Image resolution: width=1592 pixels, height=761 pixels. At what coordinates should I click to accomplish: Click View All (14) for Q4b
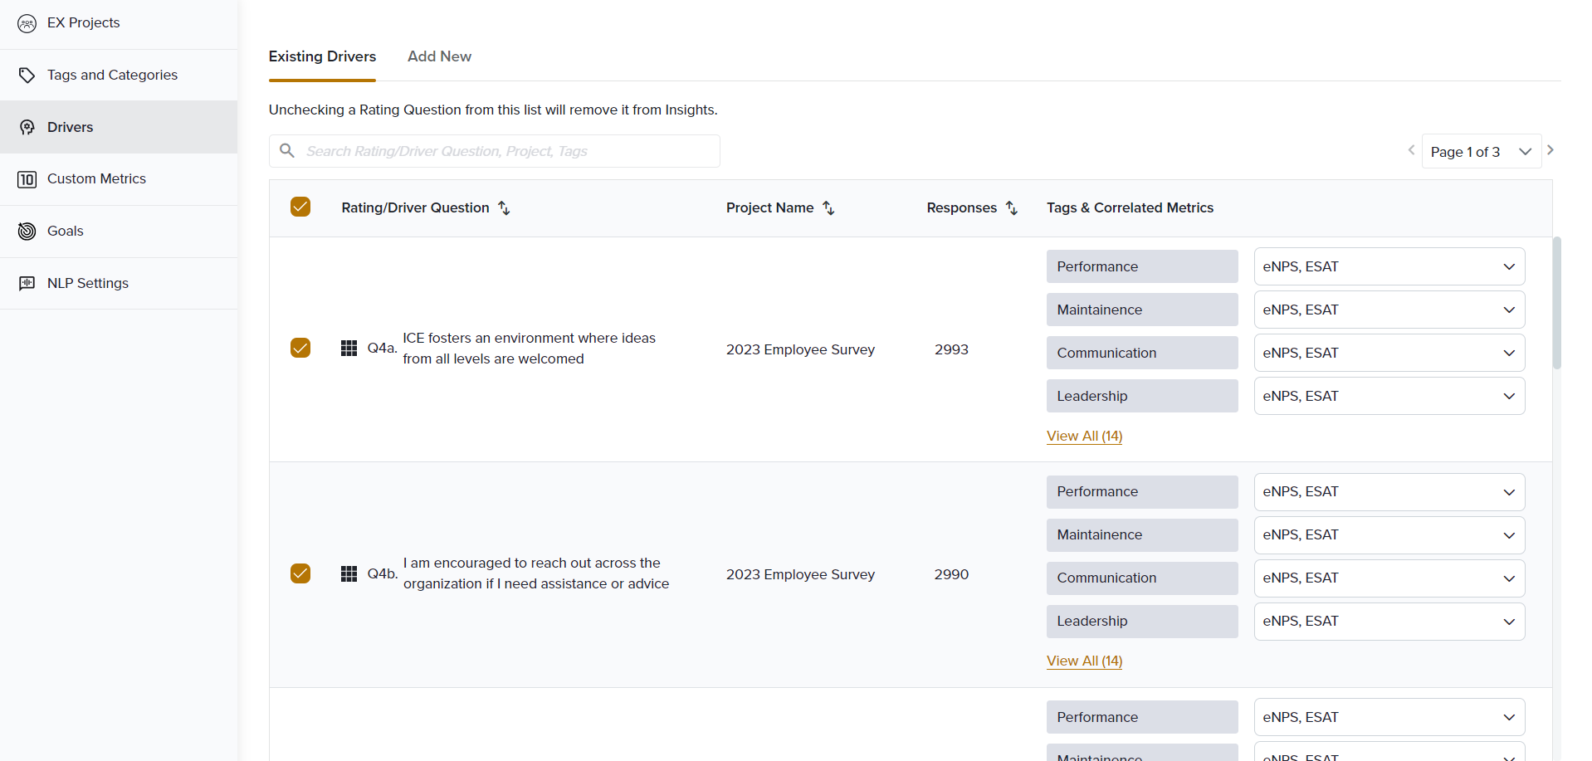(x=1084, y=661)
